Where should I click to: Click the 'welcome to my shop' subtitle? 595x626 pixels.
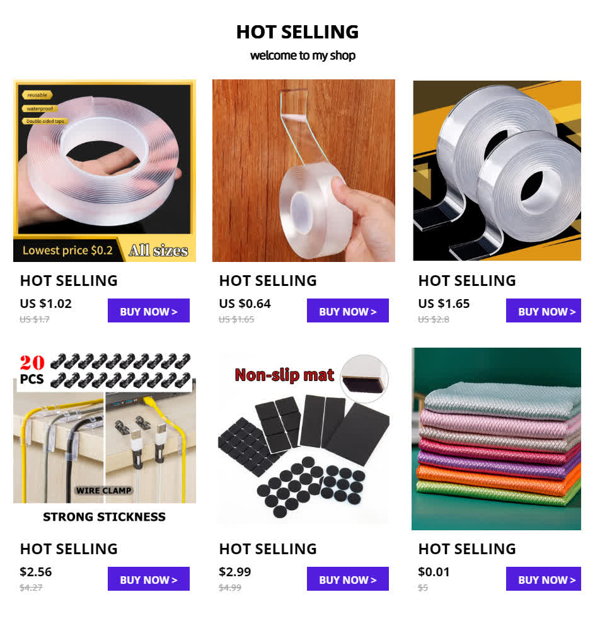click(303, 55)
